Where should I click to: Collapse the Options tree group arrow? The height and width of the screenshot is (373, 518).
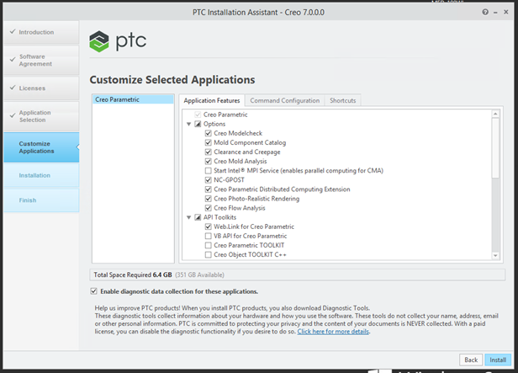click(x=188, y=124)
